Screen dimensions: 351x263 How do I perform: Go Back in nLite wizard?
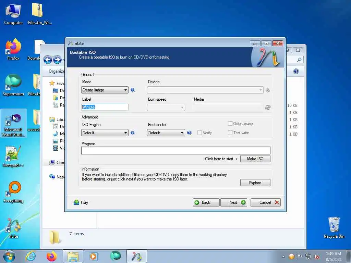pyautogui.click(x=206, y=202)
